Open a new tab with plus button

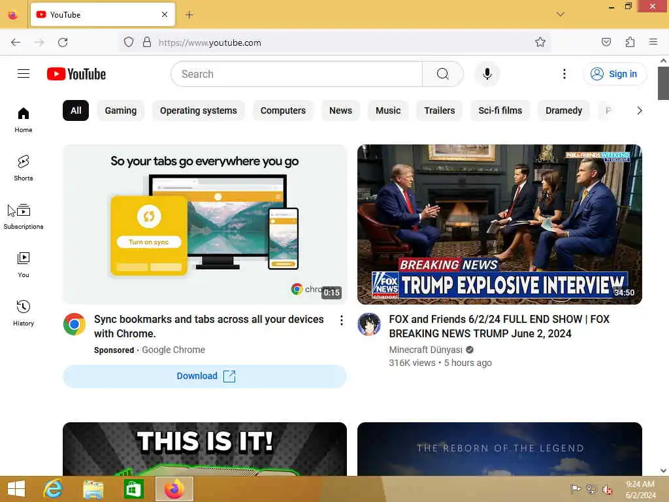(x=189, y=15)
